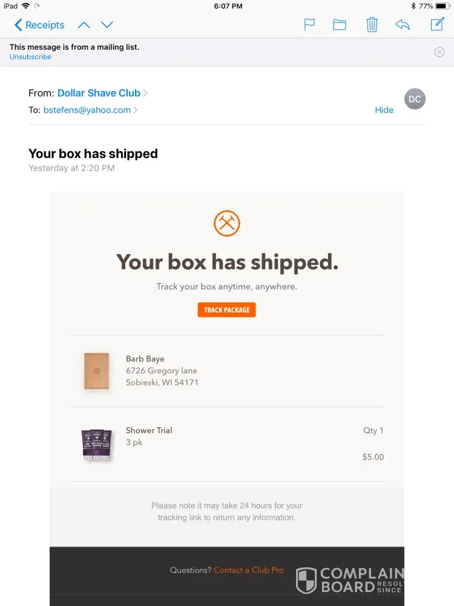
Task: Tap the Dollar Shave Club logo
Action: click(227, 223)
